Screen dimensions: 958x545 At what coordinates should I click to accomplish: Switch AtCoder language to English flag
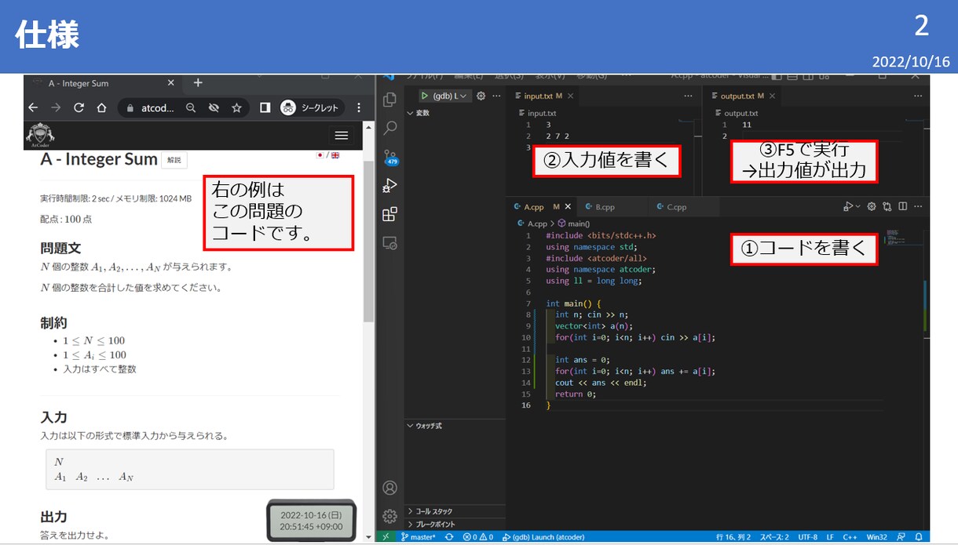tap(335, 155)
